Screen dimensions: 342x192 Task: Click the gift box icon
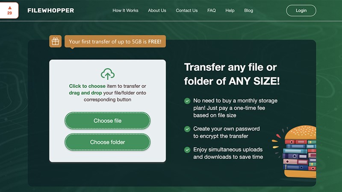click(56, 41)
